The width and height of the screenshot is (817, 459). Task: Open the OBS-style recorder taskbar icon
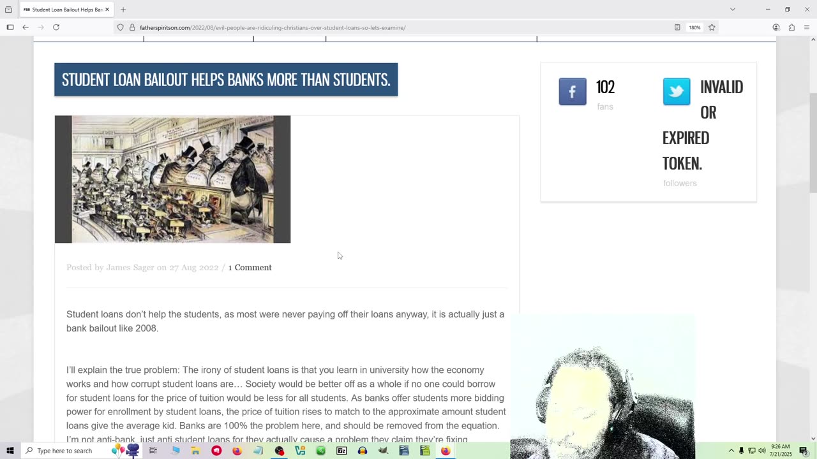click(279, 451)
